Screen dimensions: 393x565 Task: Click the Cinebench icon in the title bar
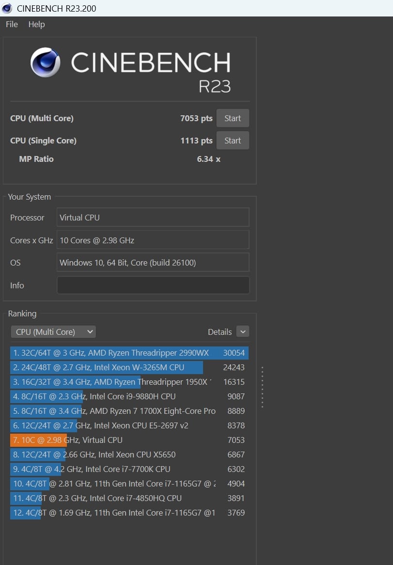[7, 8]
